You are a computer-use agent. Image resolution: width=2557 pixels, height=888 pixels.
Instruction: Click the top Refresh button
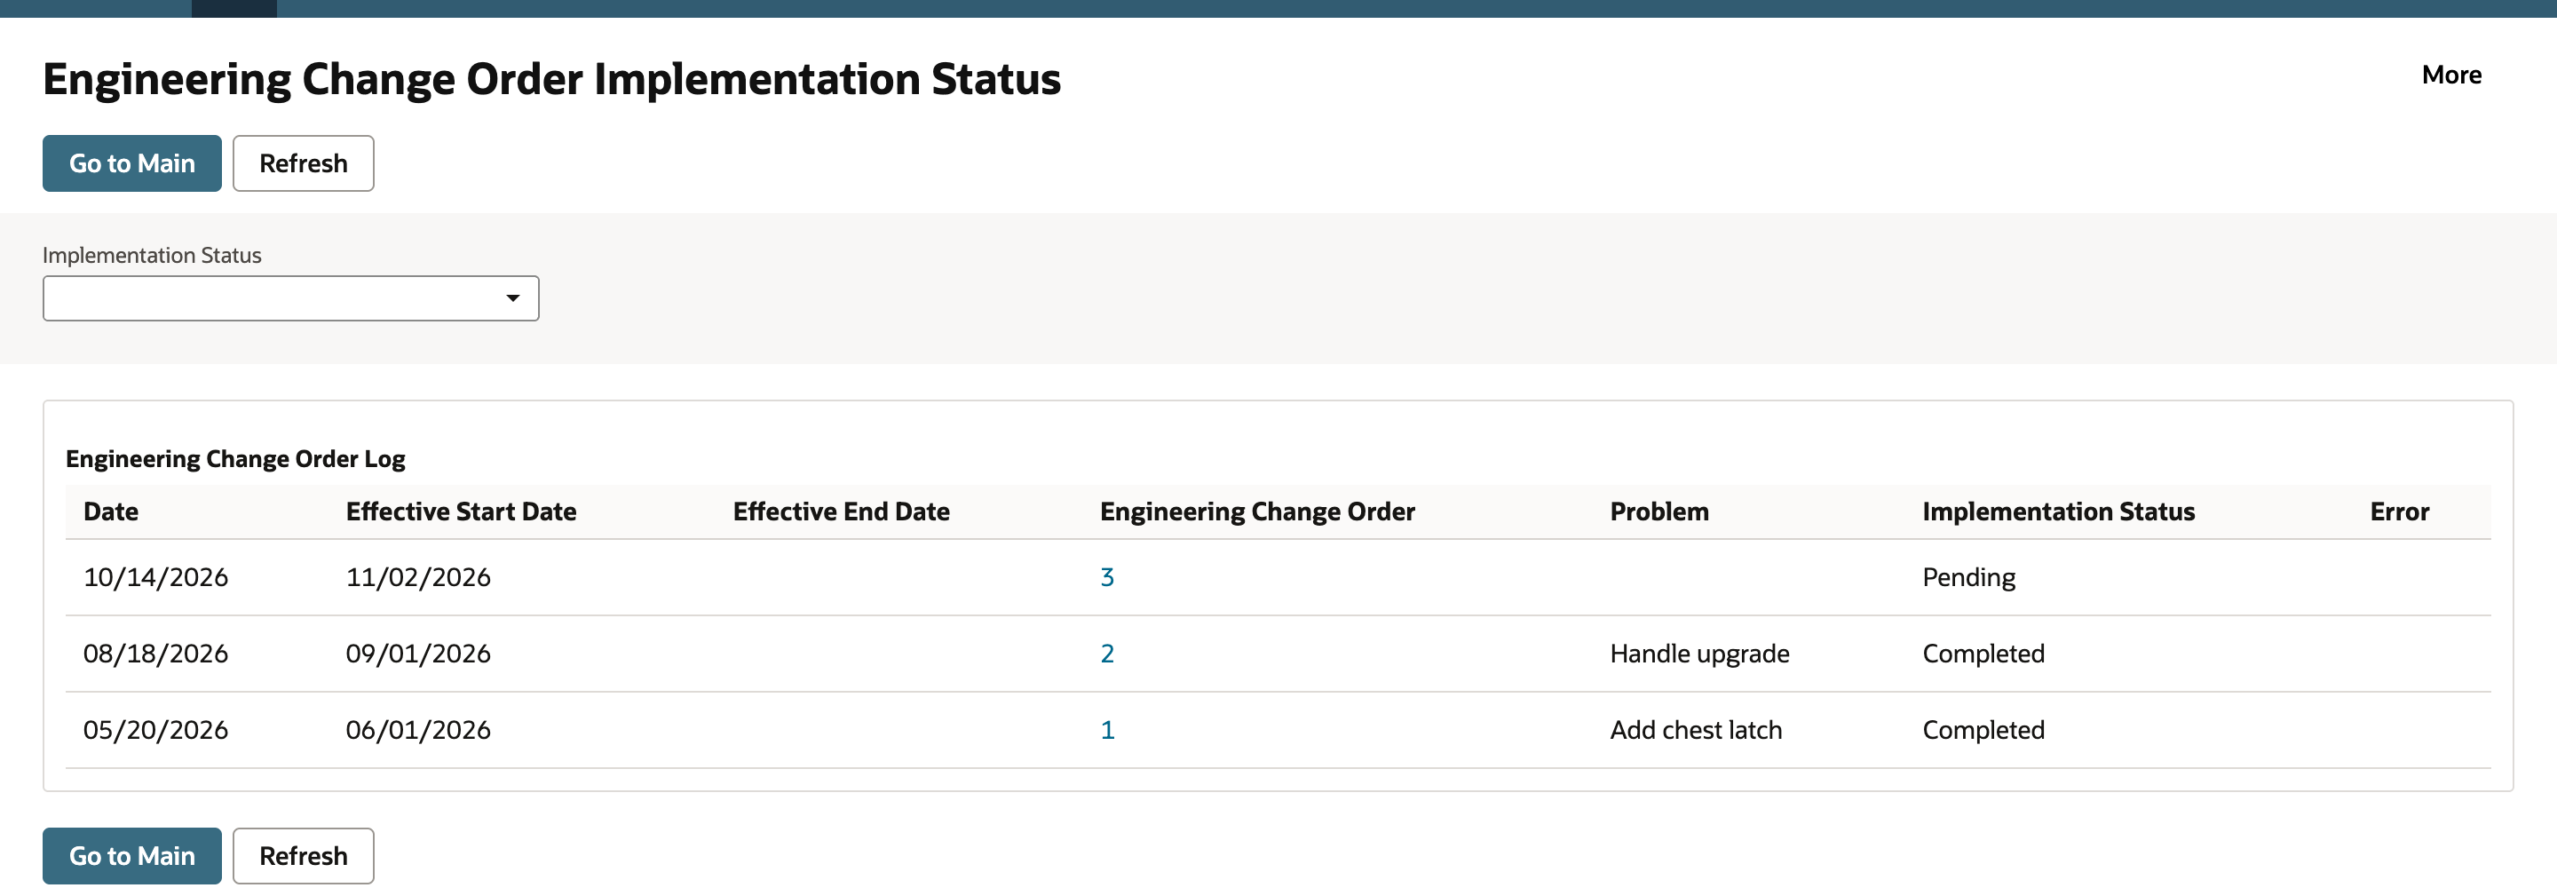(x=304, y=163)
